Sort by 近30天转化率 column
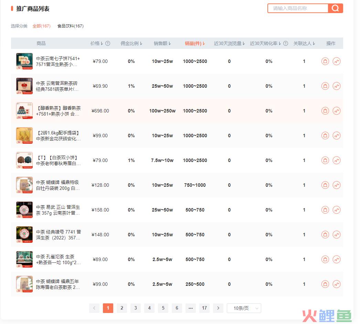360x324 pixels. (265, 43)
